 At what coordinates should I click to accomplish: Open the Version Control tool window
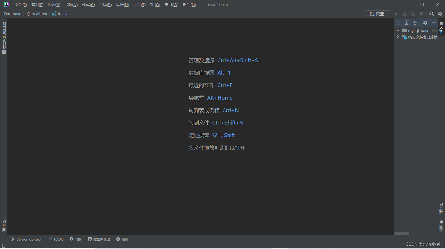pyautogui.click(x=26, y=239)
